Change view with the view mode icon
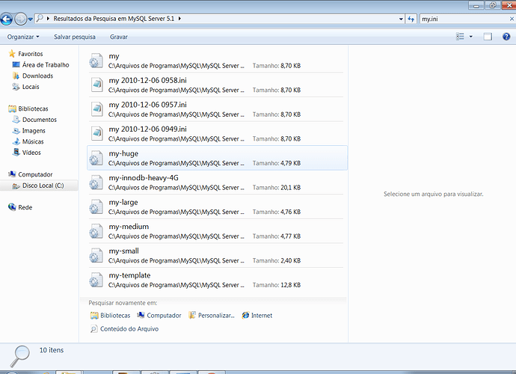The image size is (516, 374). (x=460, y=37)
